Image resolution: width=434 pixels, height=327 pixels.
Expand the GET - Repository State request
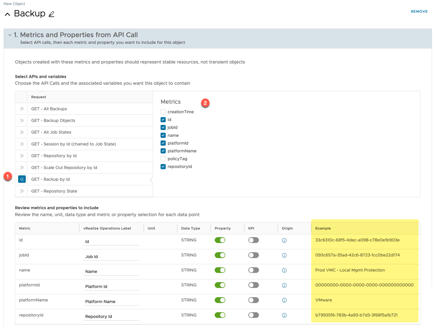pos(22,191)
